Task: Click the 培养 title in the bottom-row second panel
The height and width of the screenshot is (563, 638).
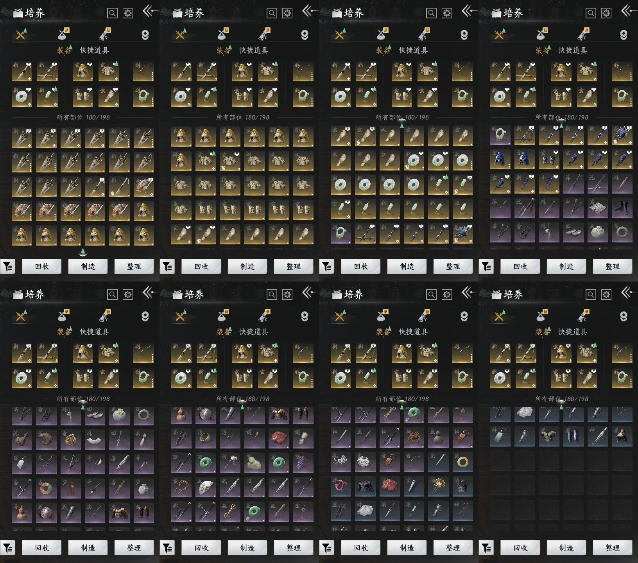Action: [194, 294]
